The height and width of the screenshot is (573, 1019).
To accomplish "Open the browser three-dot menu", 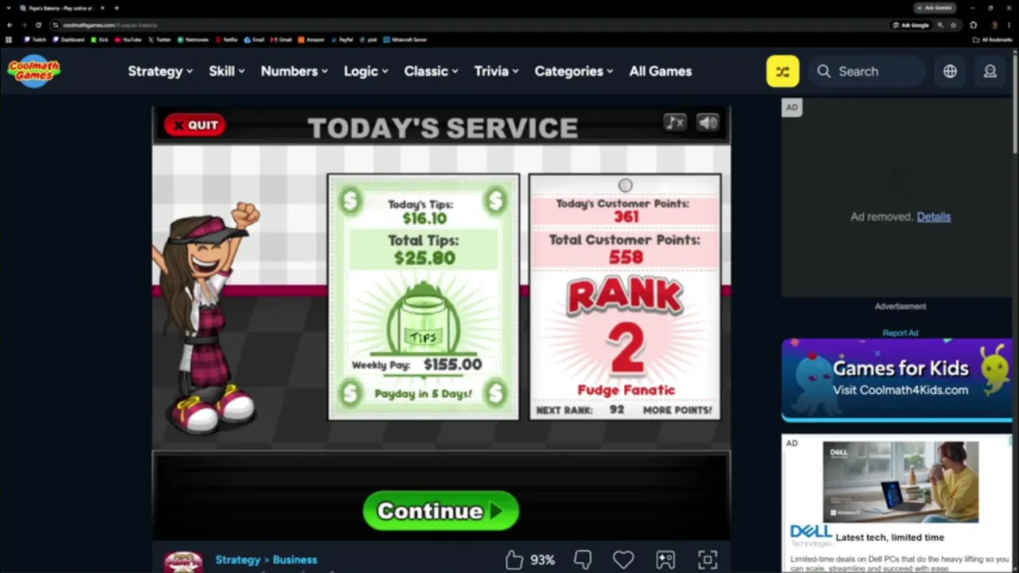I will [x=1009, y=25].
